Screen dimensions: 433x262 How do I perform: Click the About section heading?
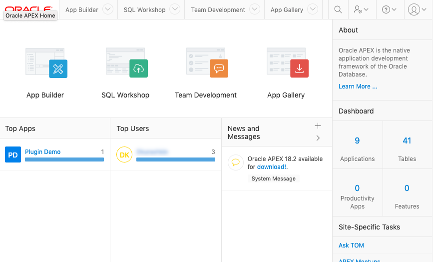[x=348, y=30]
